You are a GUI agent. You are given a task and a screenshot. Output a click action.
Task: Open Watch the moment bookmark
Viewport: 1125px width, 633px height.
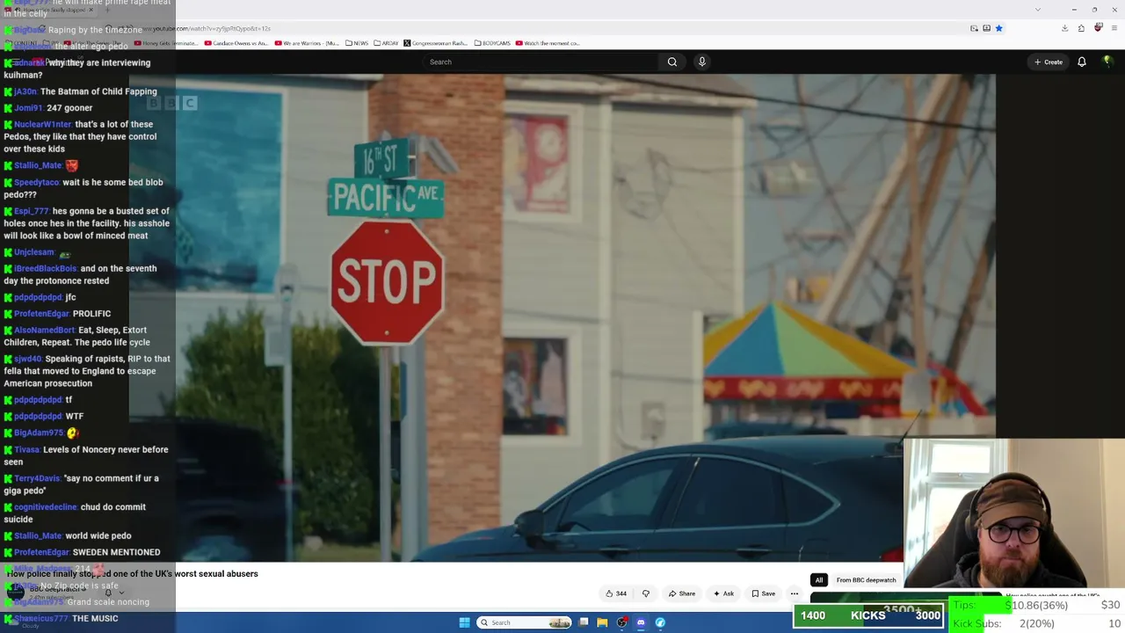pyautogui.click(x=548, y=43)
